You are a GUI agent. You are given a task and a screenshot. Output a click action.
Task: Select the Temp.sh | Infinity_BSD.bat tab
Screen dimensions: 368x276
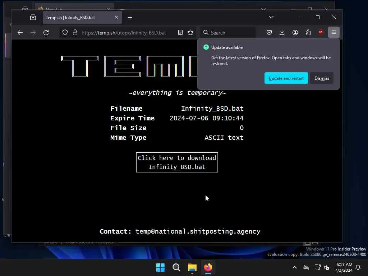(82, 17)
